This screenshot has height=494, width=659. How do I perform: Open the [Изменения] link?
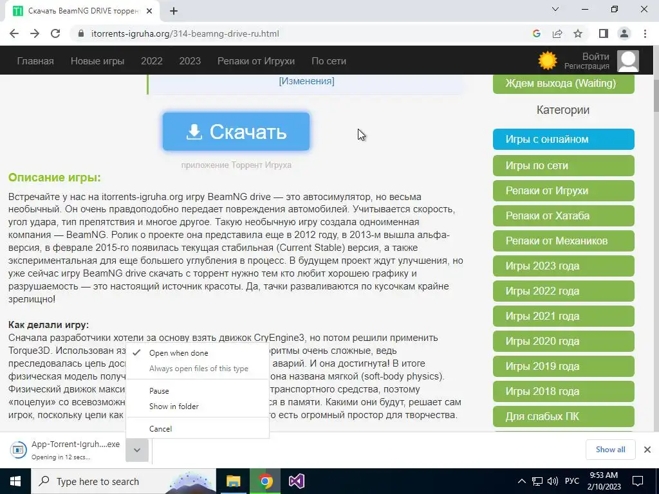coord(306,81)
